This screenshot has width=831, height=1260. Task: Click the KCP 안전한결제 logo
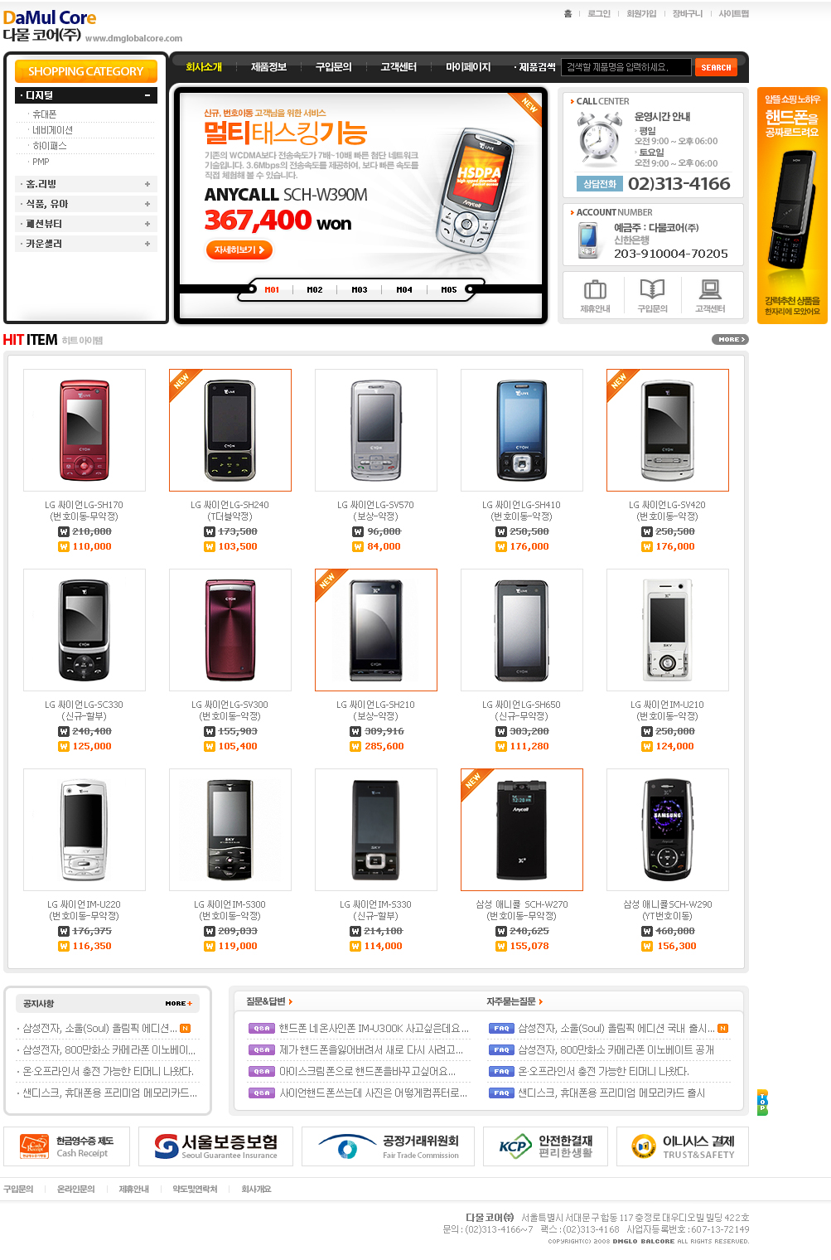pyautogui.click(x=545, y=1146)
